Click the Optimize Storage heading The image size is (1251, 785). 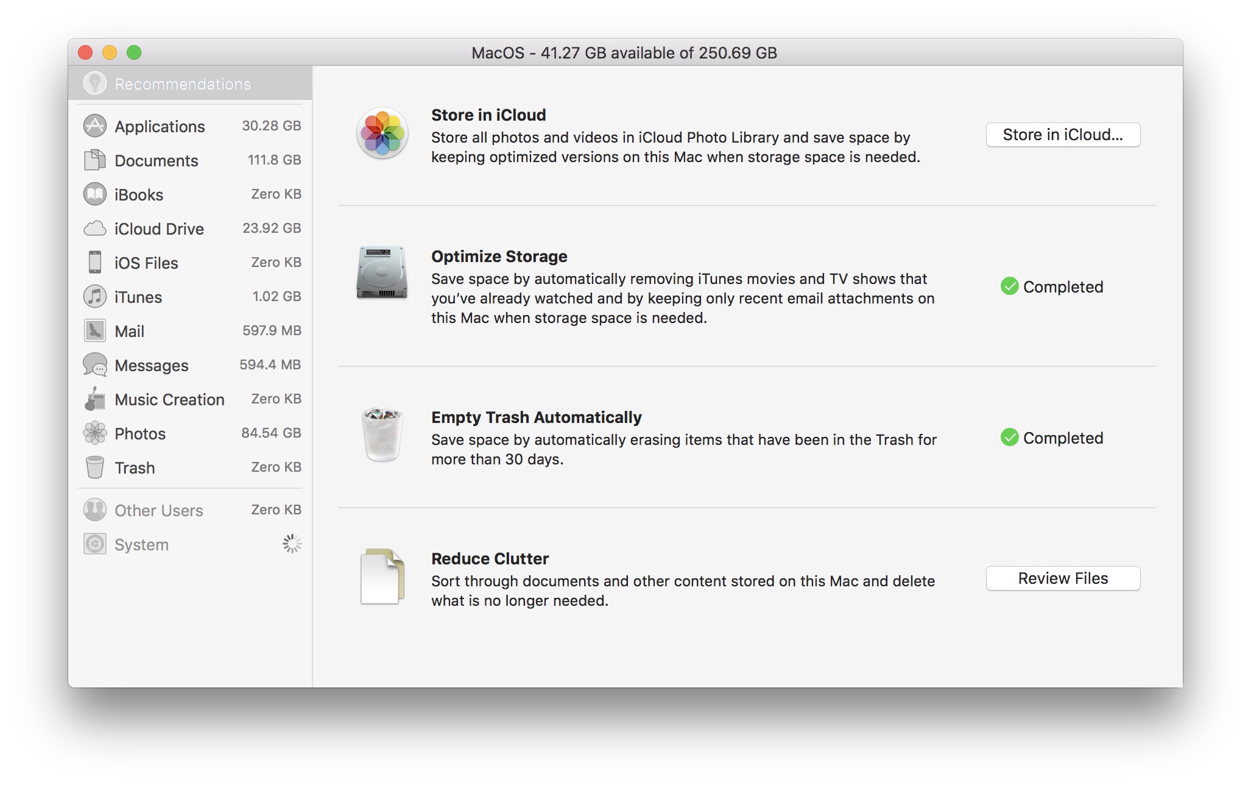(499, 256)
